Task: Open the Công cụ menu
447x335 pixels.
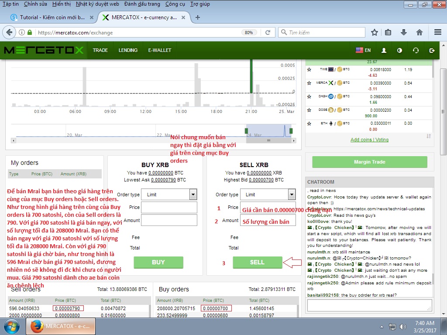Action: 175,4
